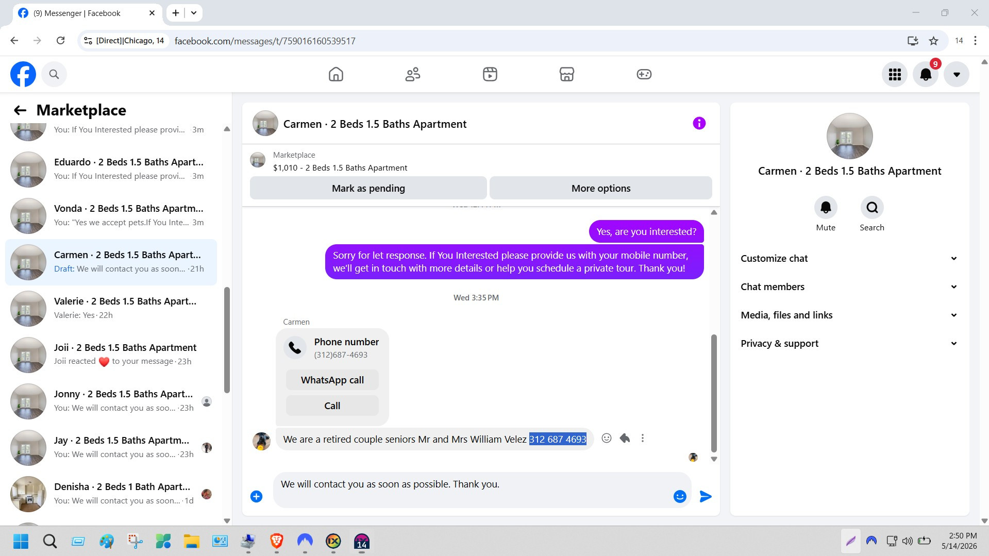Search in conversation magnifier icon
989x556 pixels.
pos(872,208)
